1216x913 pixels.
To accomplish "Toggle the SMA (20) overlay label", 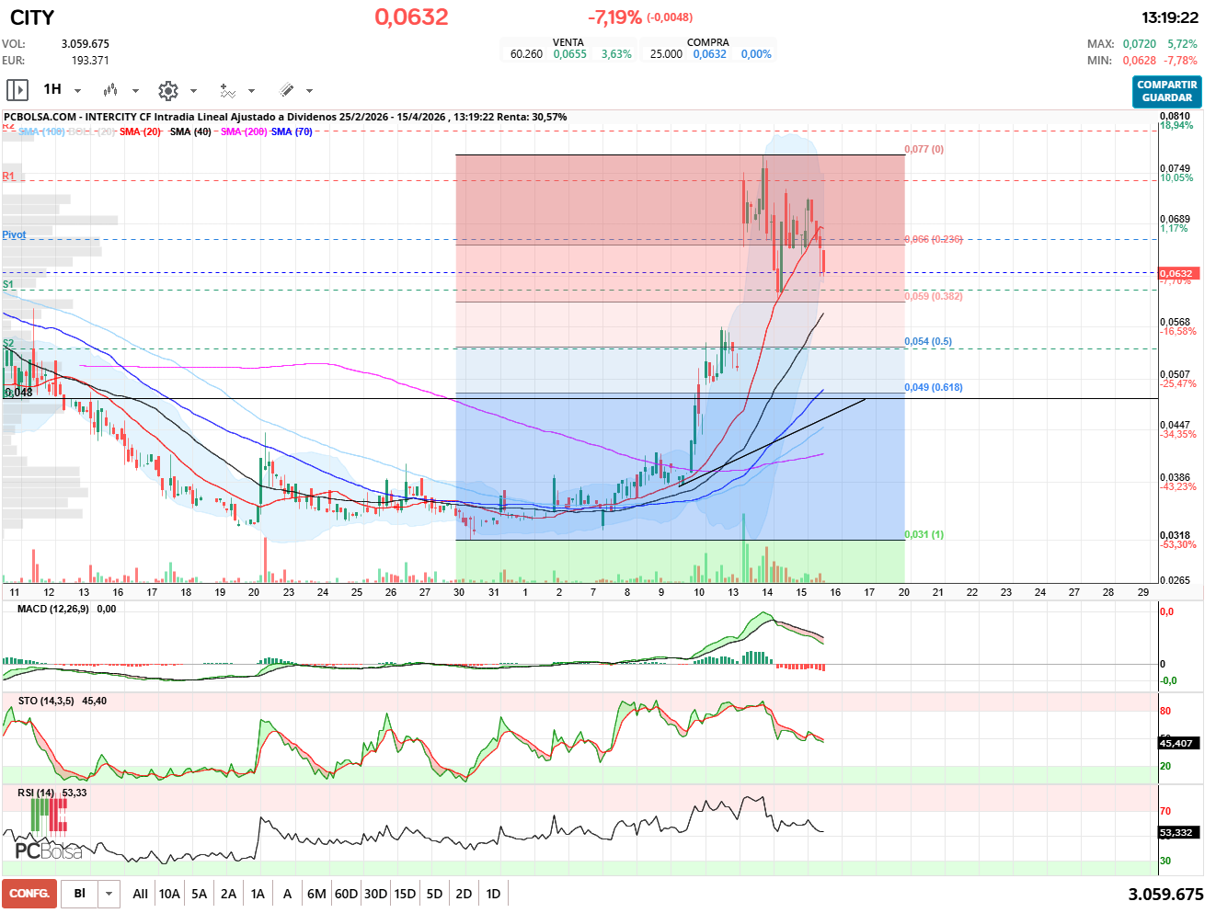I will click(x=140, y=132).
